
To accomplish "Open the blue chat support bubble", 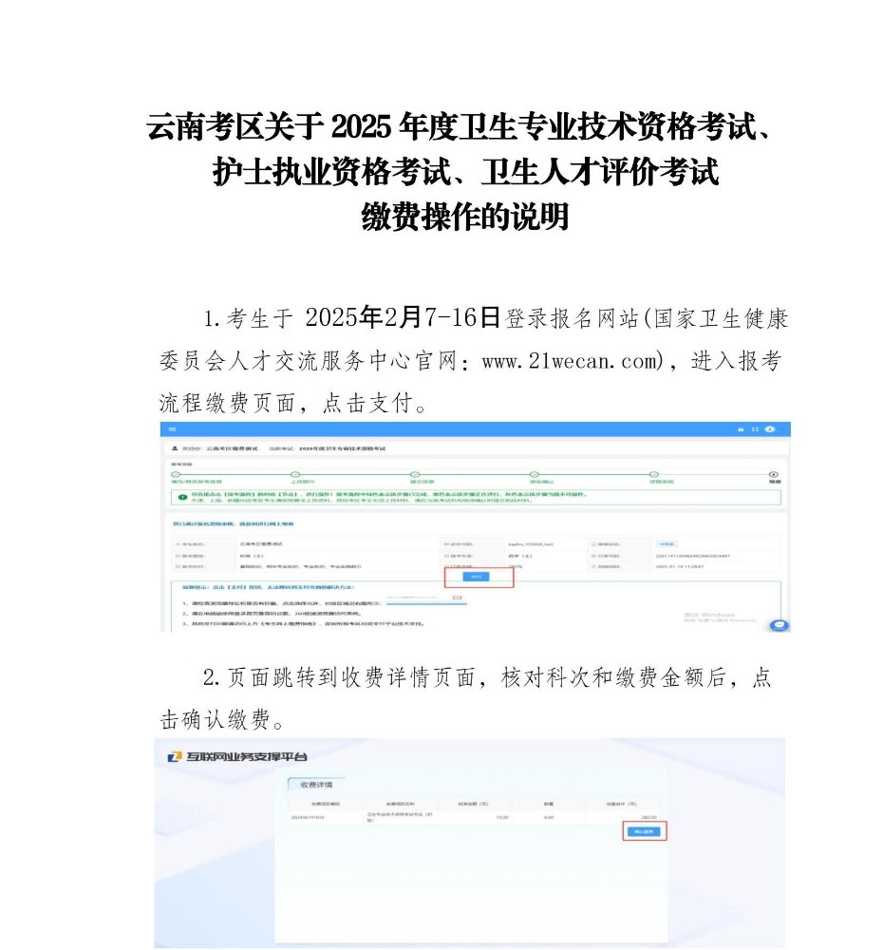I will (780, 624).
